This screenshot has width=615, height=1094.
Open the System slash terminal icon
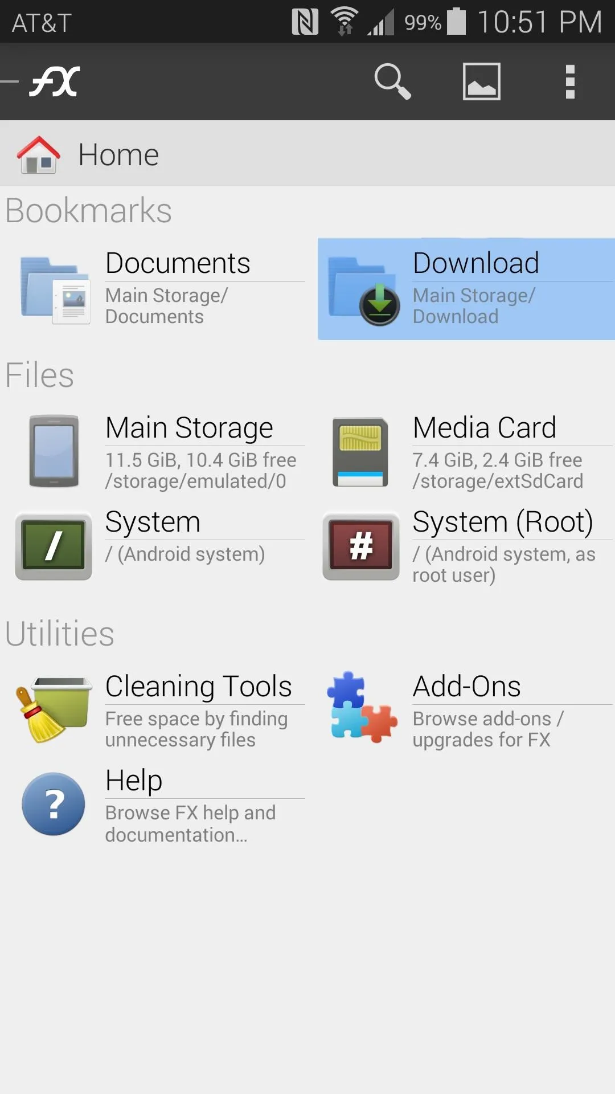54,546
